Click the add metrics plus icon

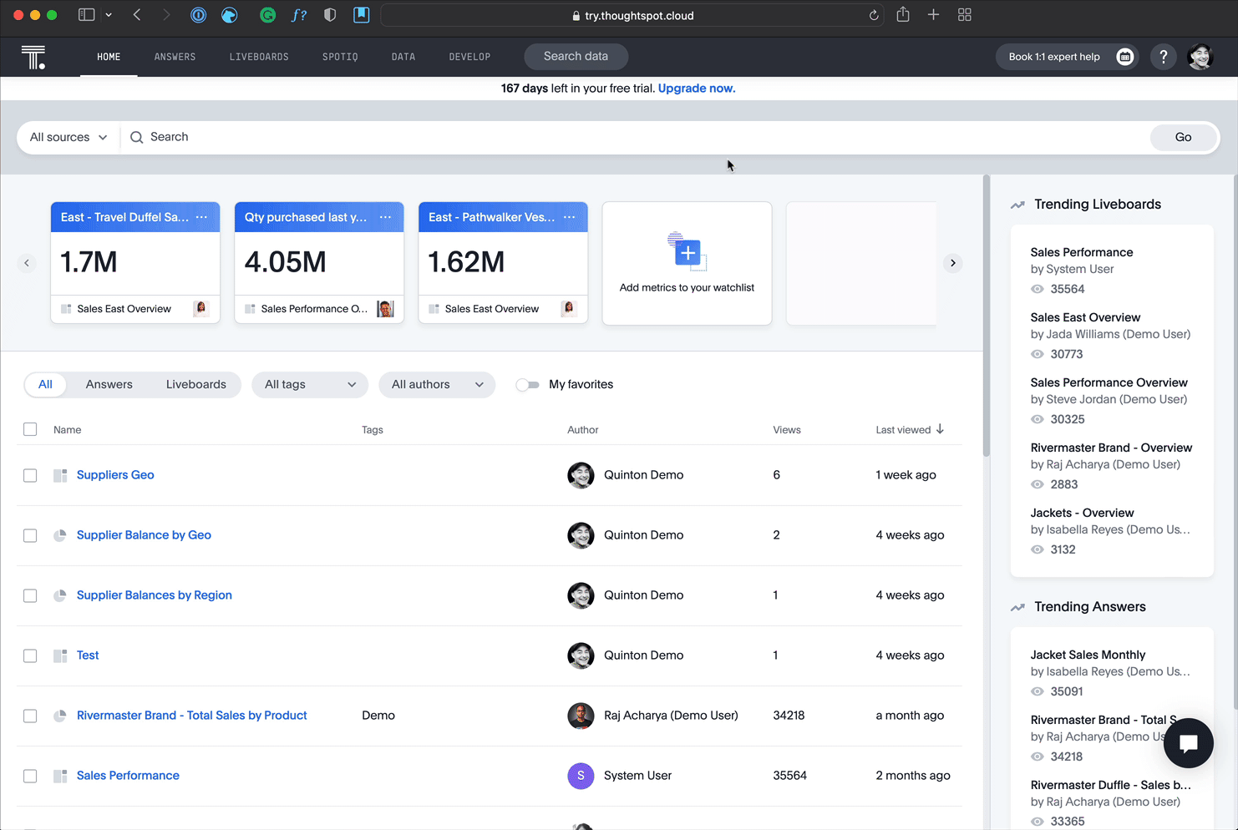687,252
